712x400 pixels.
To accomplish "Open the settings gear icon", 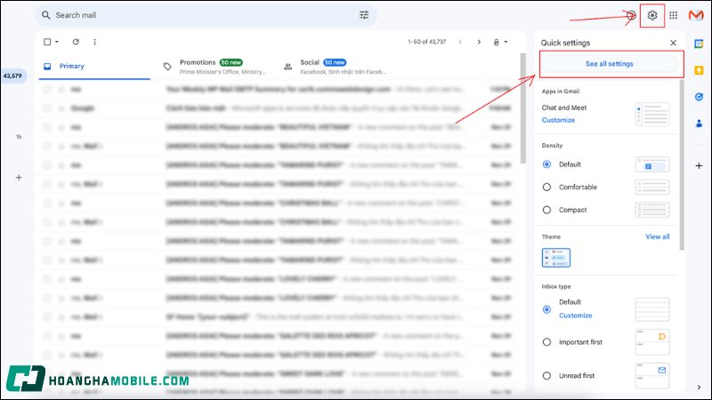I will point(652,15).
